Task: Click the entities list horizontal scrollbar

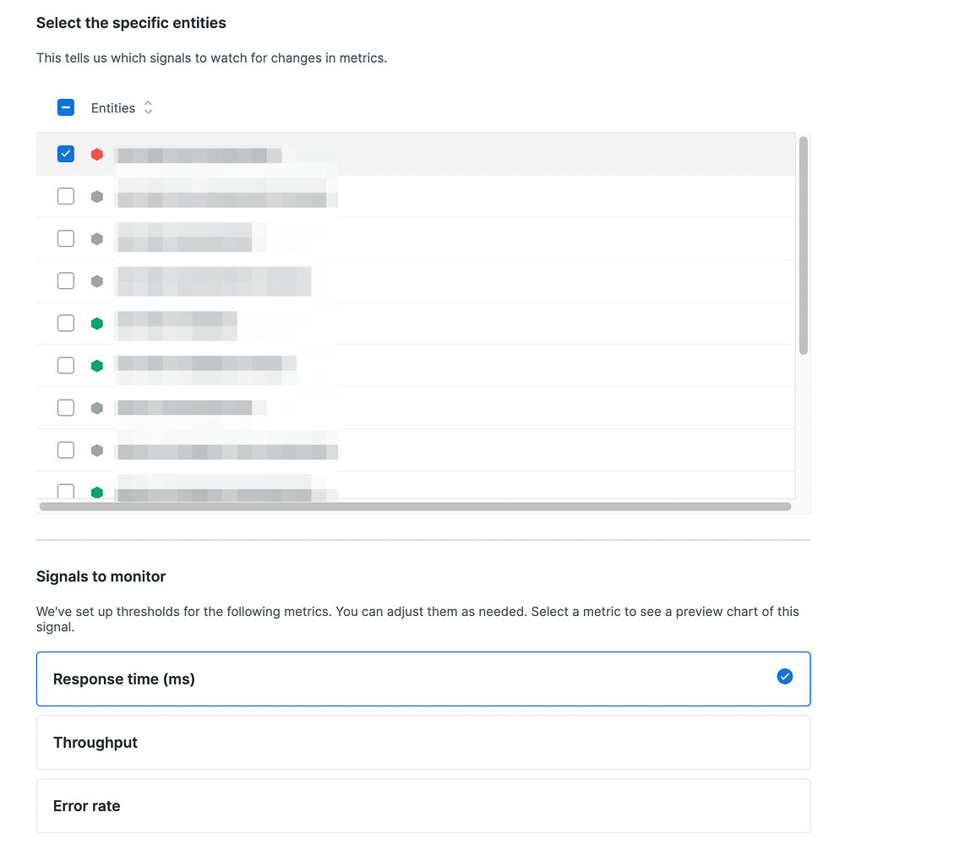Action: point(414,507)
